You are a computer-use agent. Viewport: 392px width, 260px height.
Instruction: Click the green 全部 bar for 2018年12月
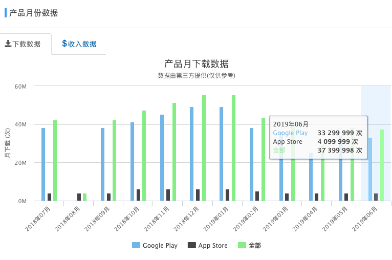(204, 148)
